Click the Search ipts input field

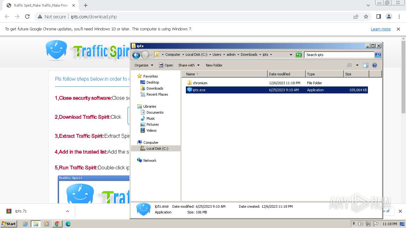pos(339,55)
